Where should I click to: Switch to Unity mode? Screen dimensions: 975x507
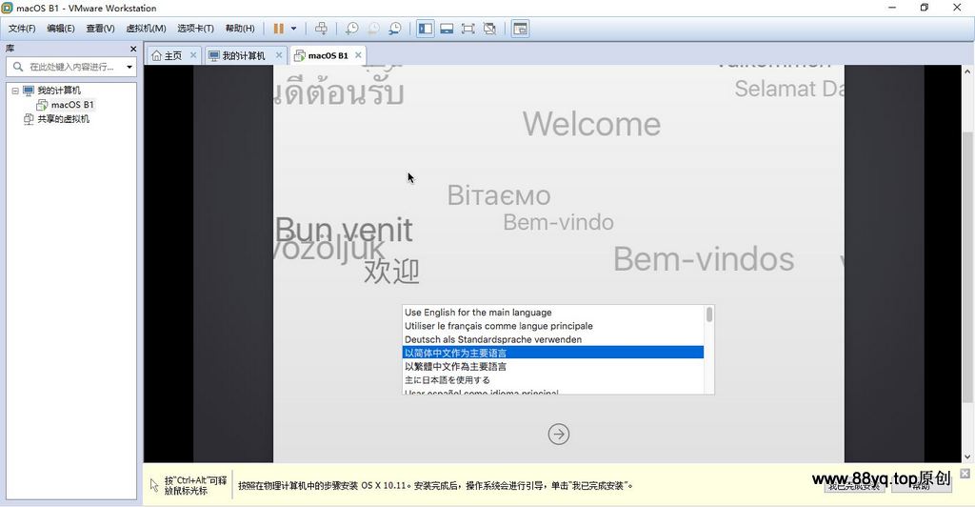[489, 29]
